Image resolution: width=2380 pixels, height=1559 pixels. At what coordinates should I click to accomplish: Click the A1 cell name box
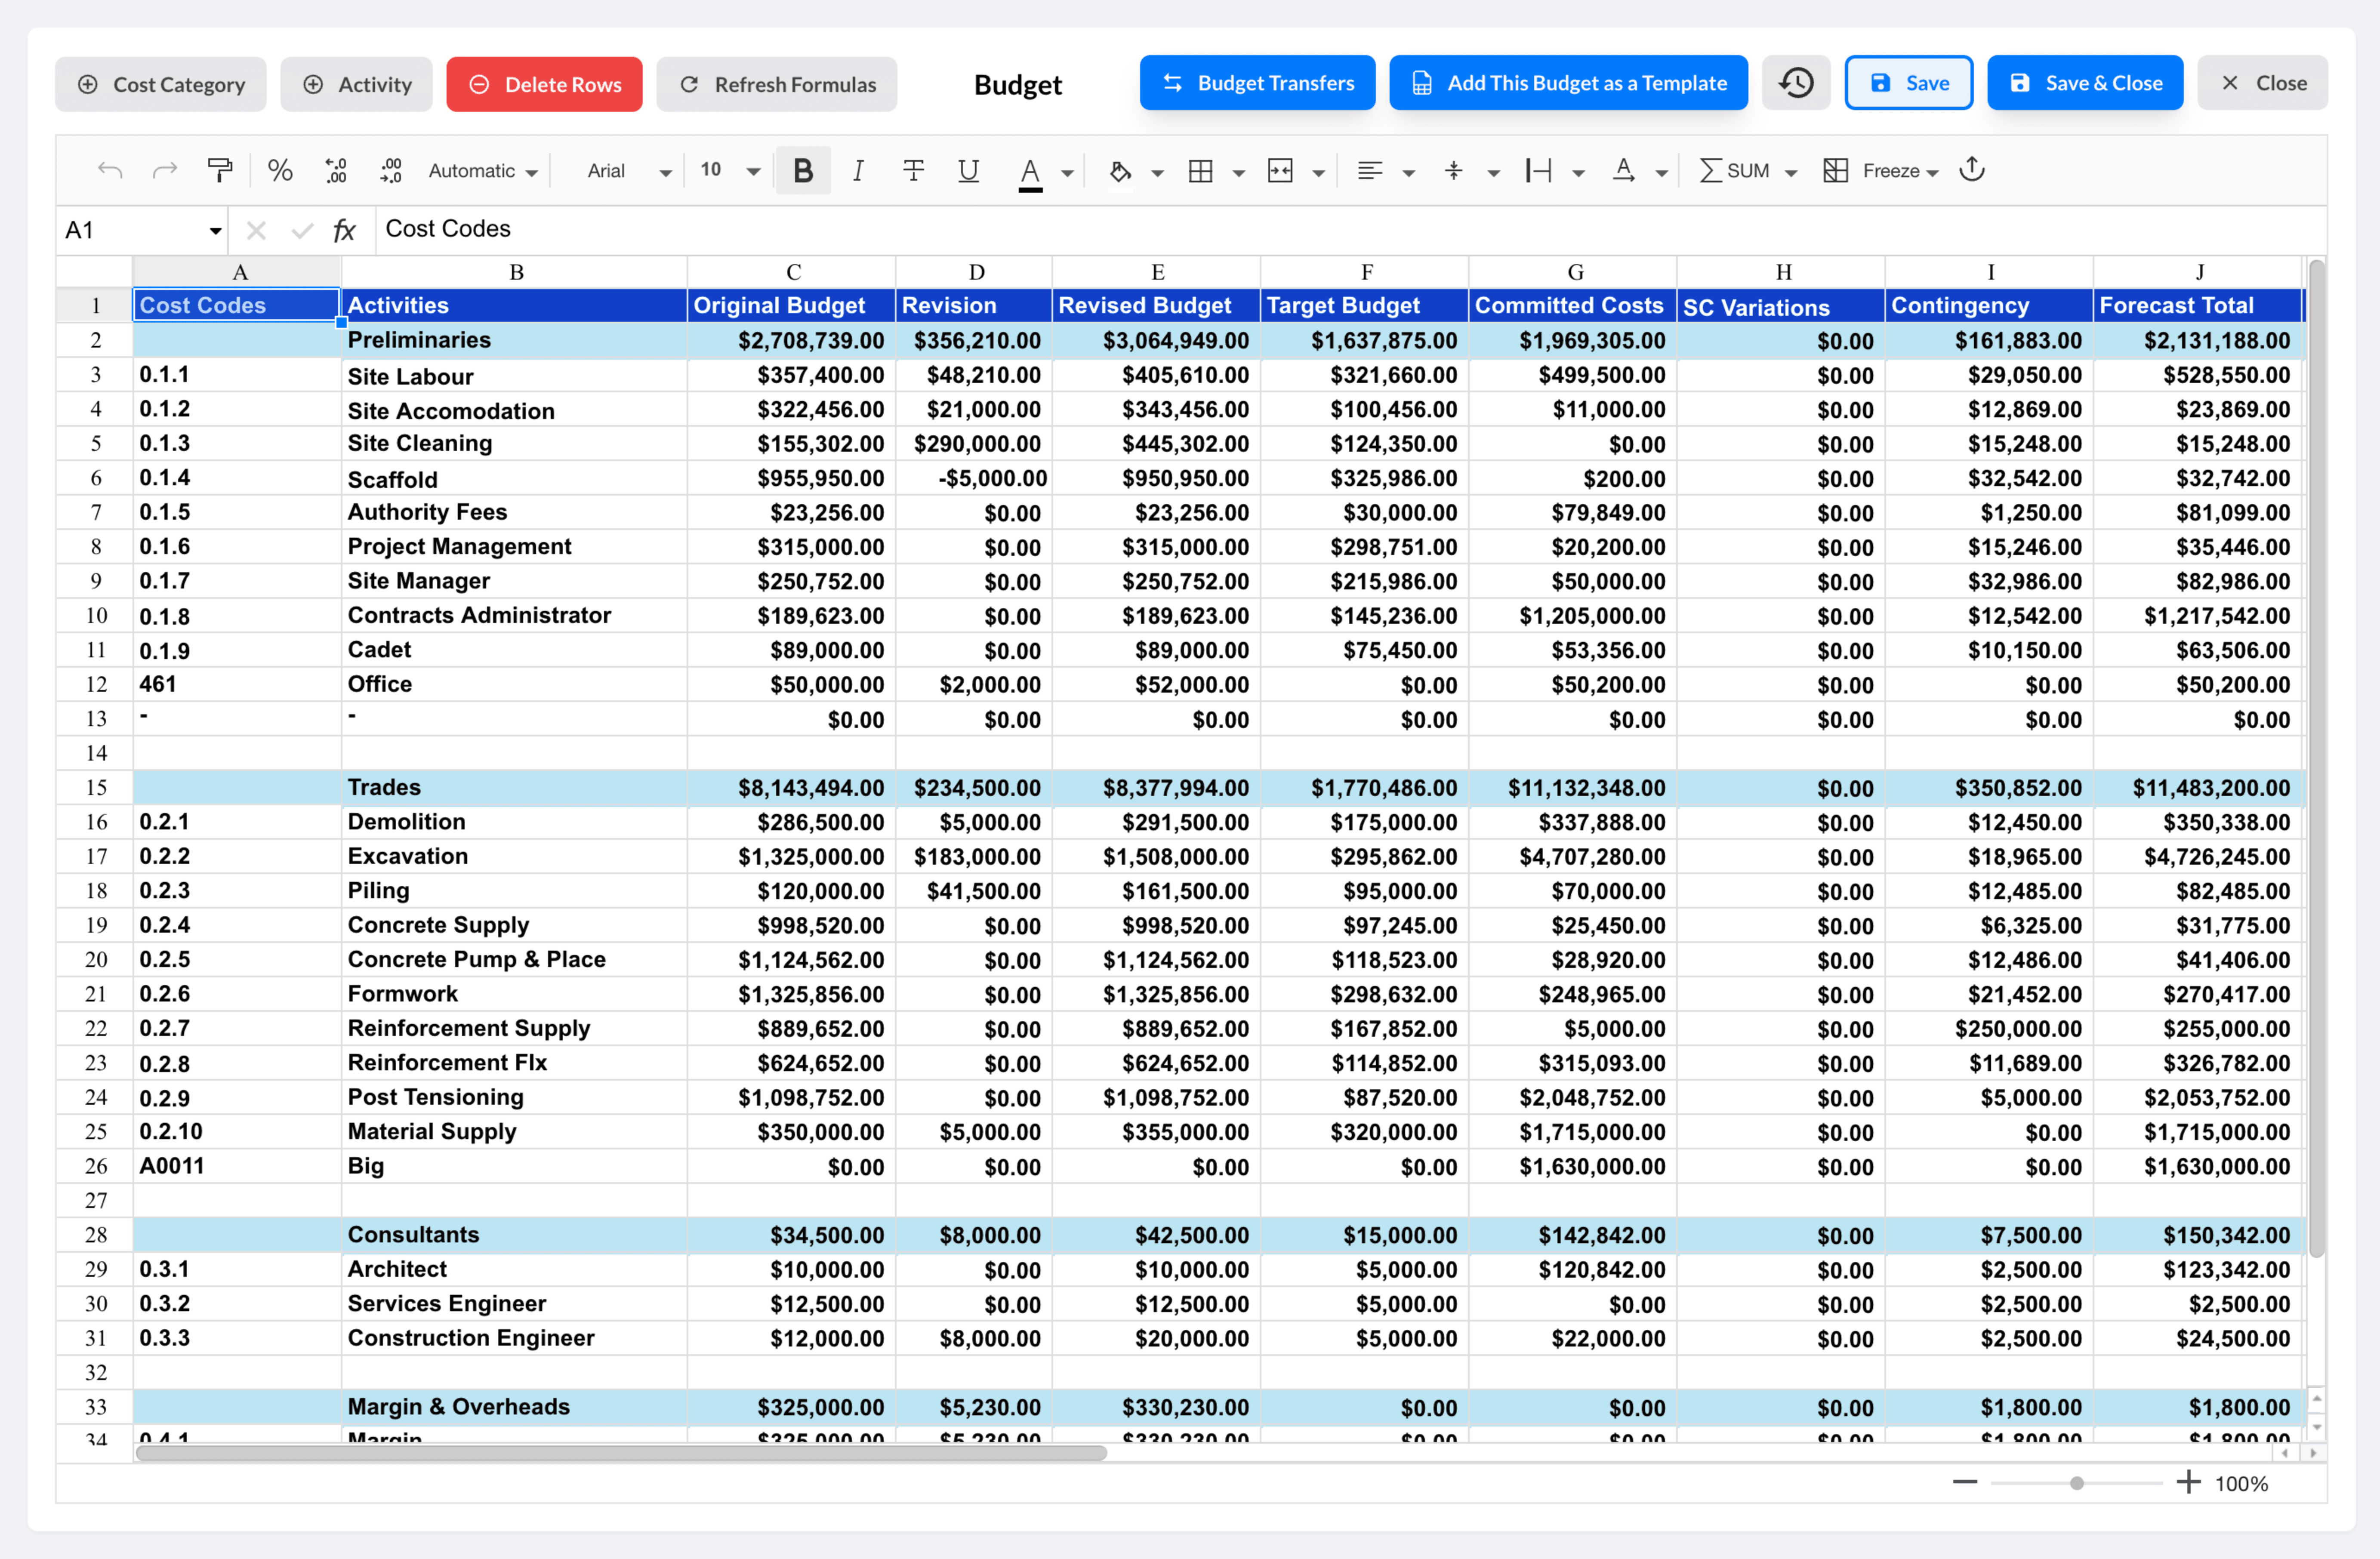pyautogui.click(x=142, y=230)
